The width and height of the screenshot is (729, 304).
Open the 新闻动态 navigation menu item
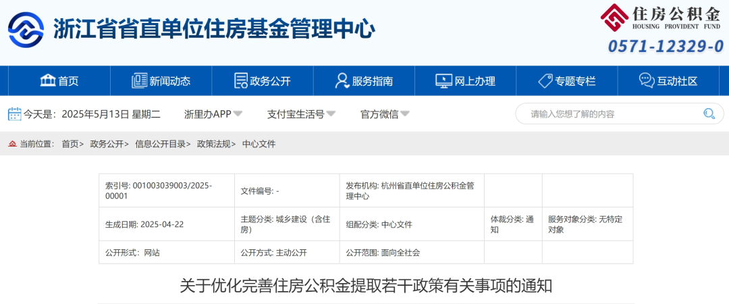[161, 81]
